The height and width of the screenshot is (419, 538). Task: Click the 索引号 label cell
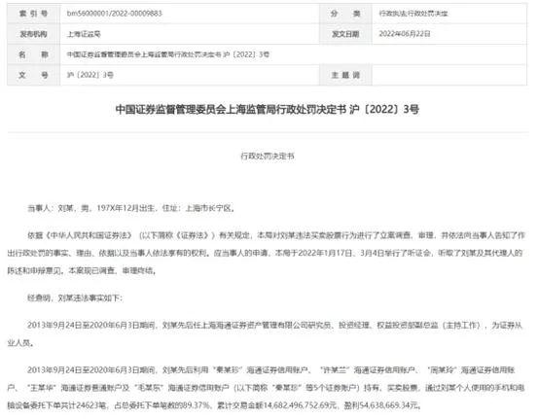[x=34, y=14]
